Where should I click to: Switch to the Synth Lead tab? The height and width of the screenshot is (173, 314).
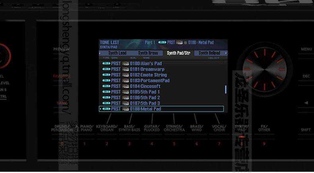click(x=117, y=53)
